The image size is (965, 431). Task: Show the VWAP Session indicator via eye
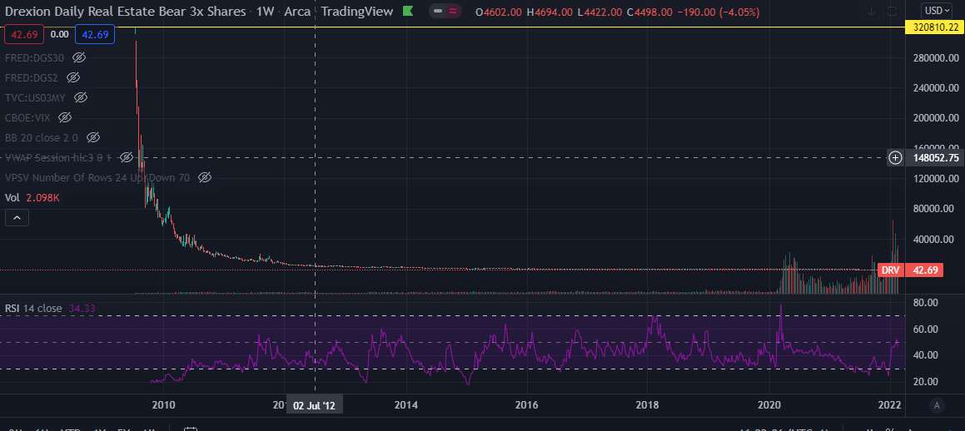coord(126,157)
